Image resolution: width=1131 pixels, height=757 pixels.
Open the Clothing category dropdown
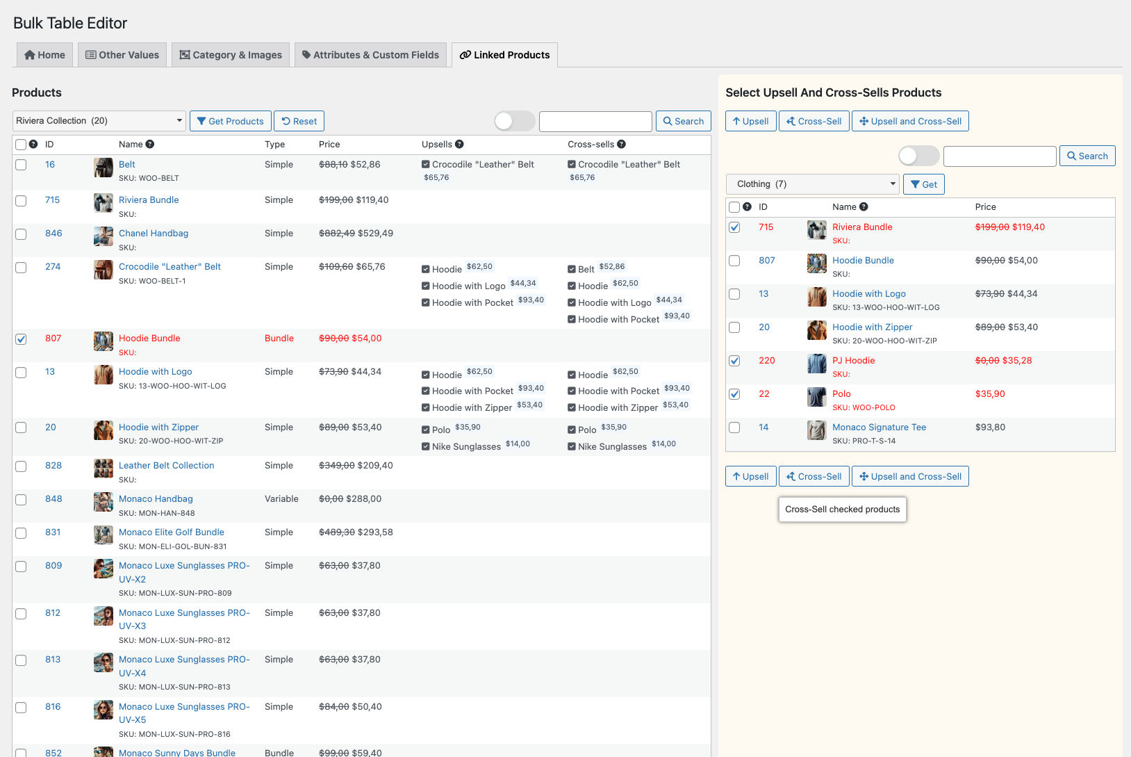[x=811, y=184]
